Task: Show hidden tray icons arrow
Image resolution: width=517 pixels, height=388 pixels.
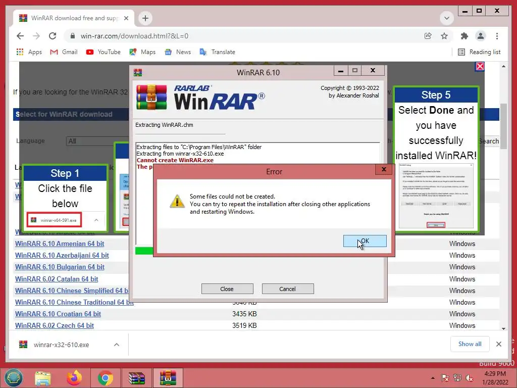Action: point(433,378)
